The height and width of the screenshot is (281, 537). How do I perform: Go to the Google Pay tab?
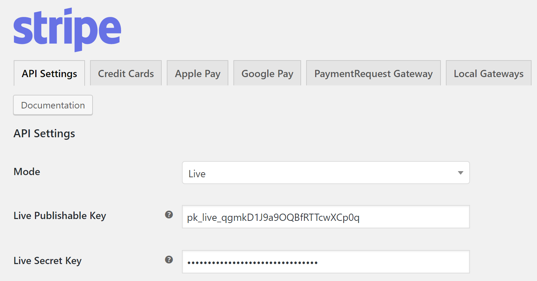point(267,73)
